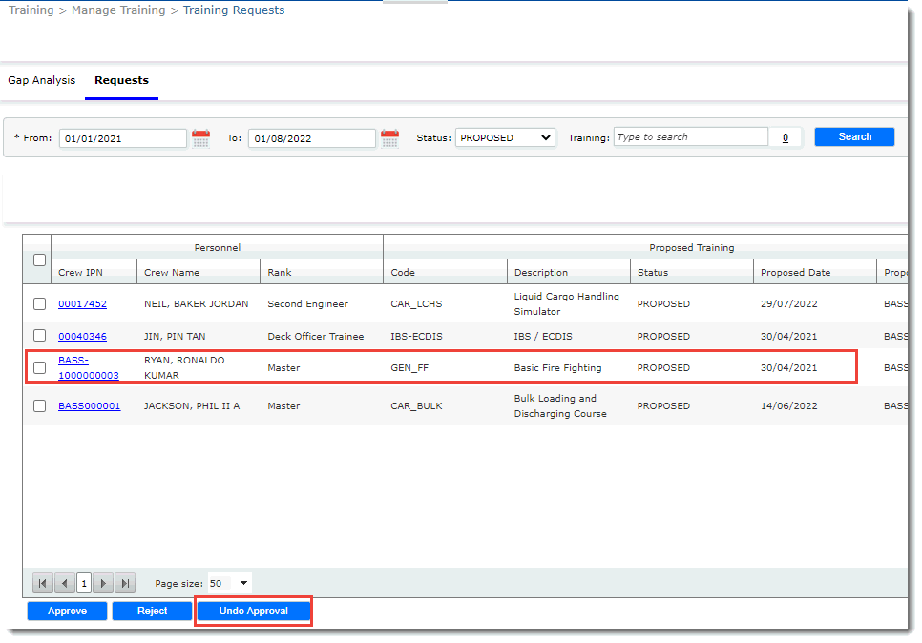Check the box for JACKSON, PHIL II A
The width and height of the screenshot is (922, 643).
pyautogui.click(x=39, y=405)
